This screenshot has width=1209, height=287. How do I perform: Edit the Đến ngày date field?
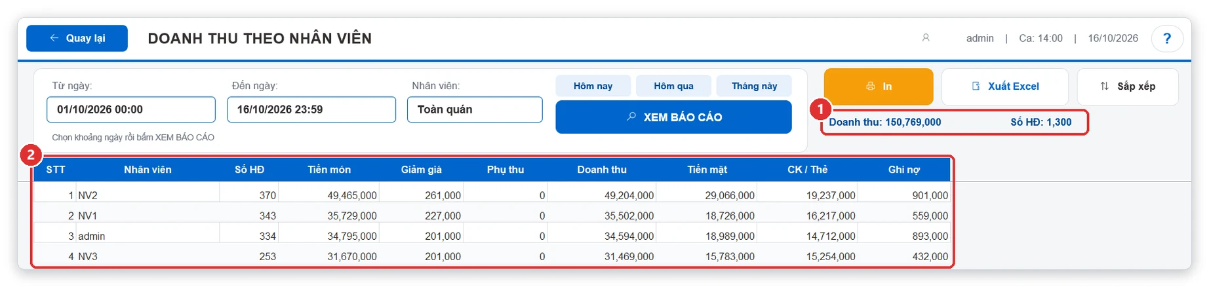pos(311,109)
